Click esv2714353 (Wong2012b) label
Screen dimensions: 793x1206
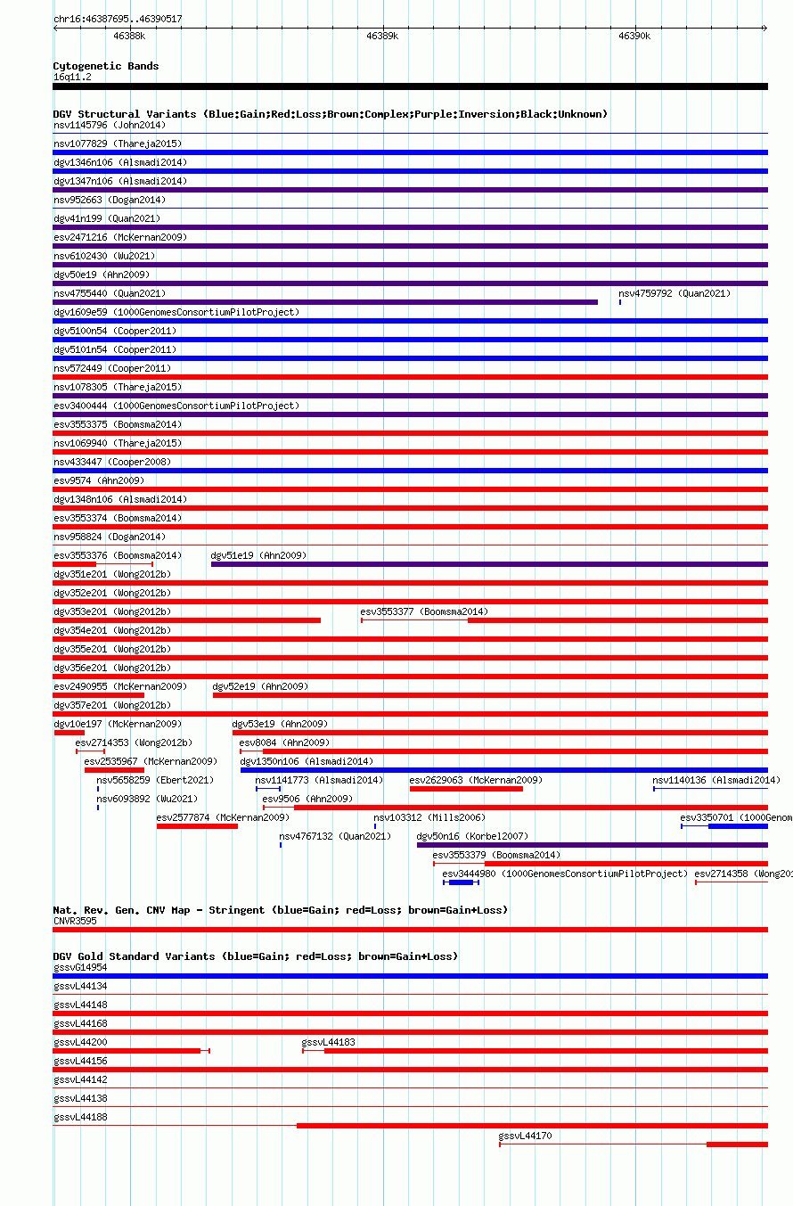(x=134, y=742)
